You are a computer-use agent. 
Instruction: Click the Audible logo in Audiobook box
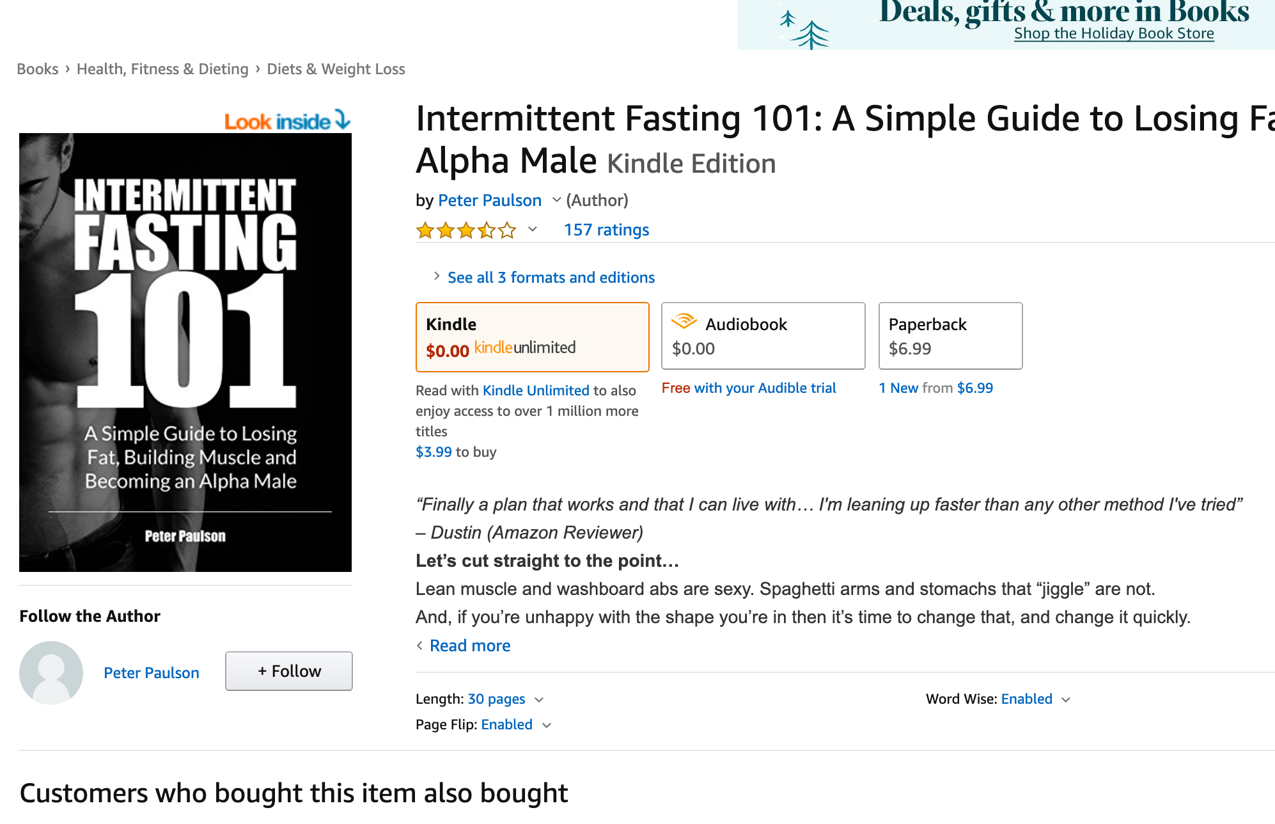coord(684,321)
